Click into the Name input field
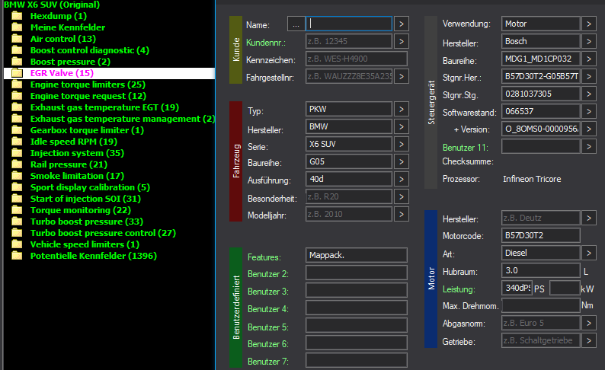 coord(349,24)
